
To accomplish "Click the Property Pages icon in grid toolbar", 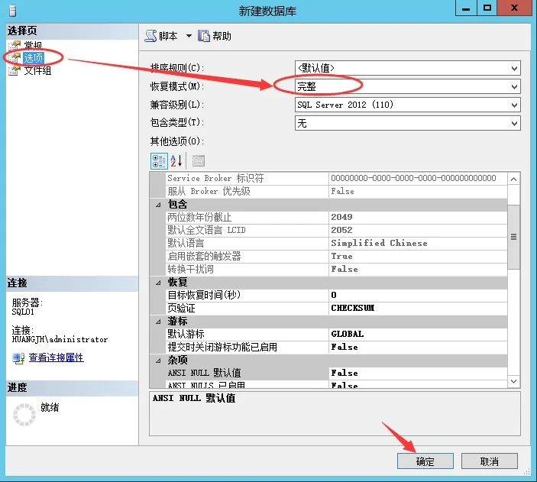I will (x=199, y=160).
